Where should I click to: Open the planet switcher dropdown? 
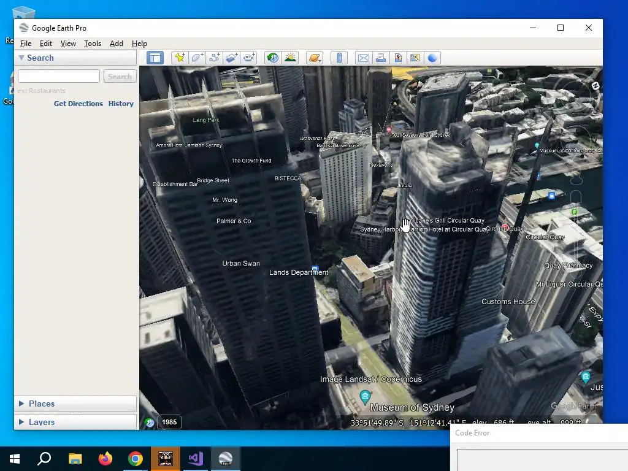point(315,58)
